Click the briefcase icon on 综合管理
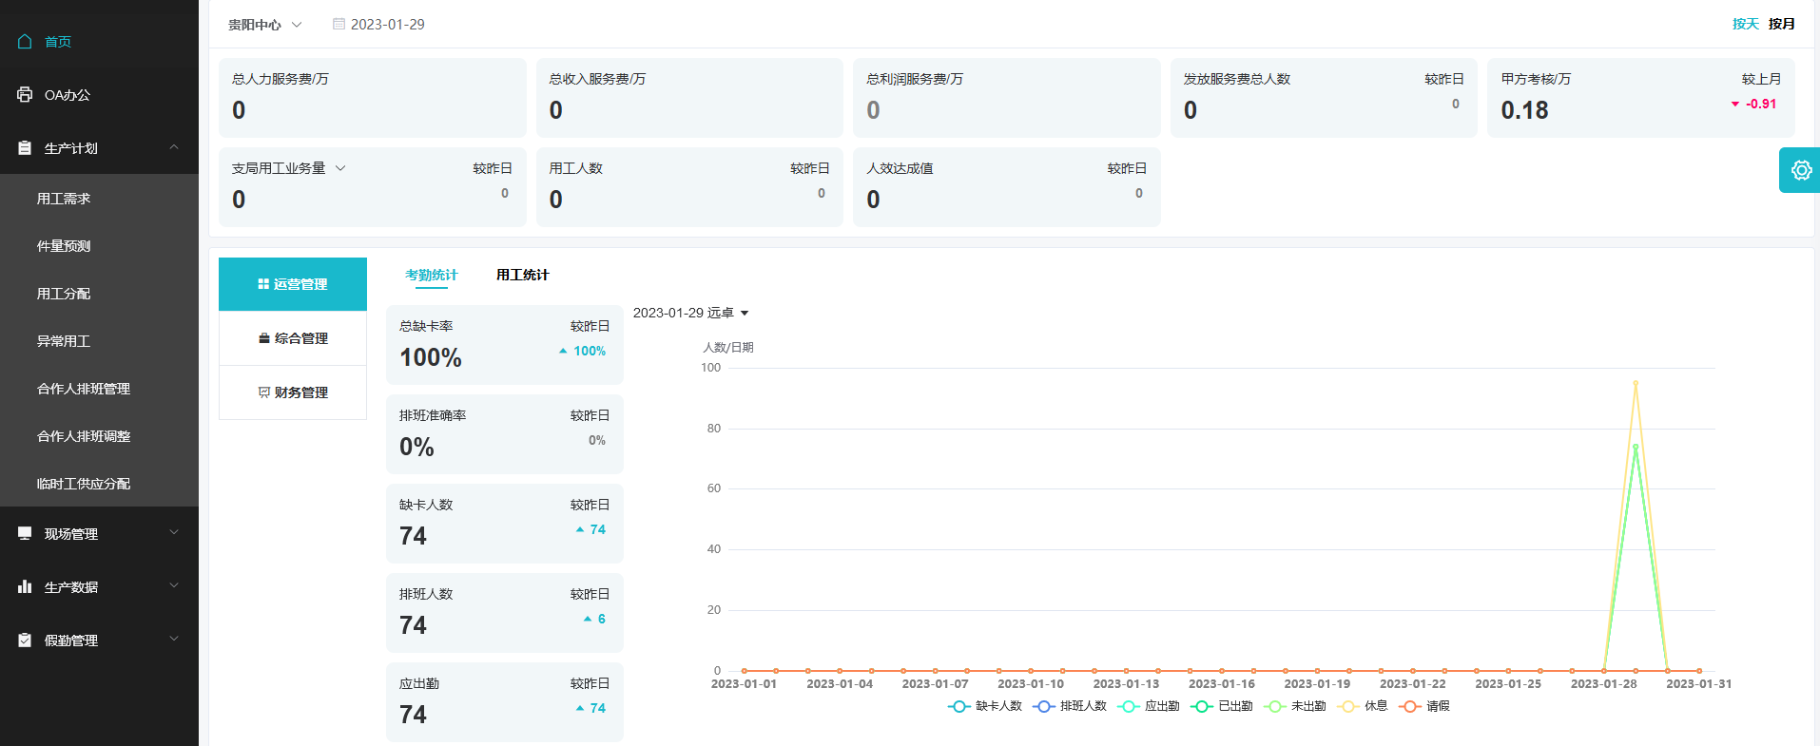The width and height of the screenshot is (1820, 746). click(264, 337)
